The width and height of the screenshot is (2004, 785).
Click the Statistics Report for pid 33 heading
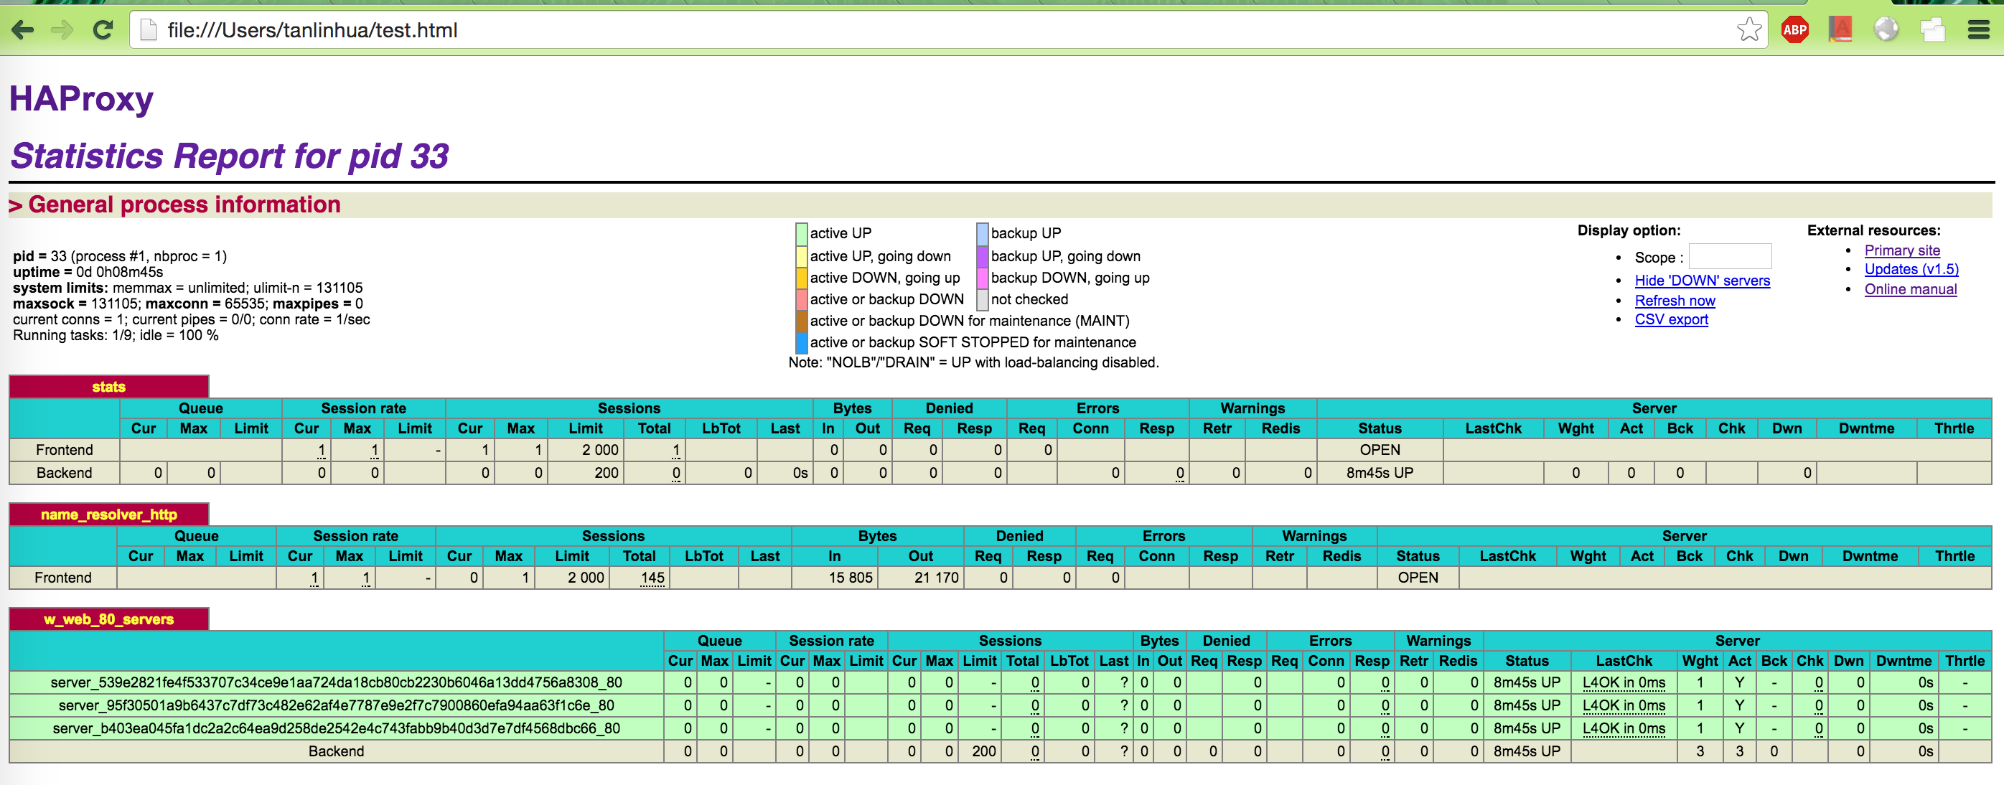pos(230,156)
